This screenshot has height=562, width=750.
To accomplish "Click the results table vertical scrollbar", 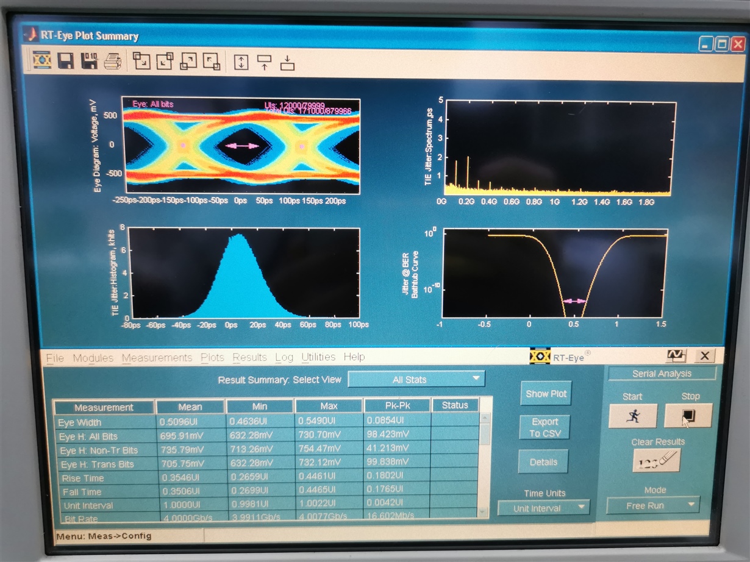I will click(485, 465).
